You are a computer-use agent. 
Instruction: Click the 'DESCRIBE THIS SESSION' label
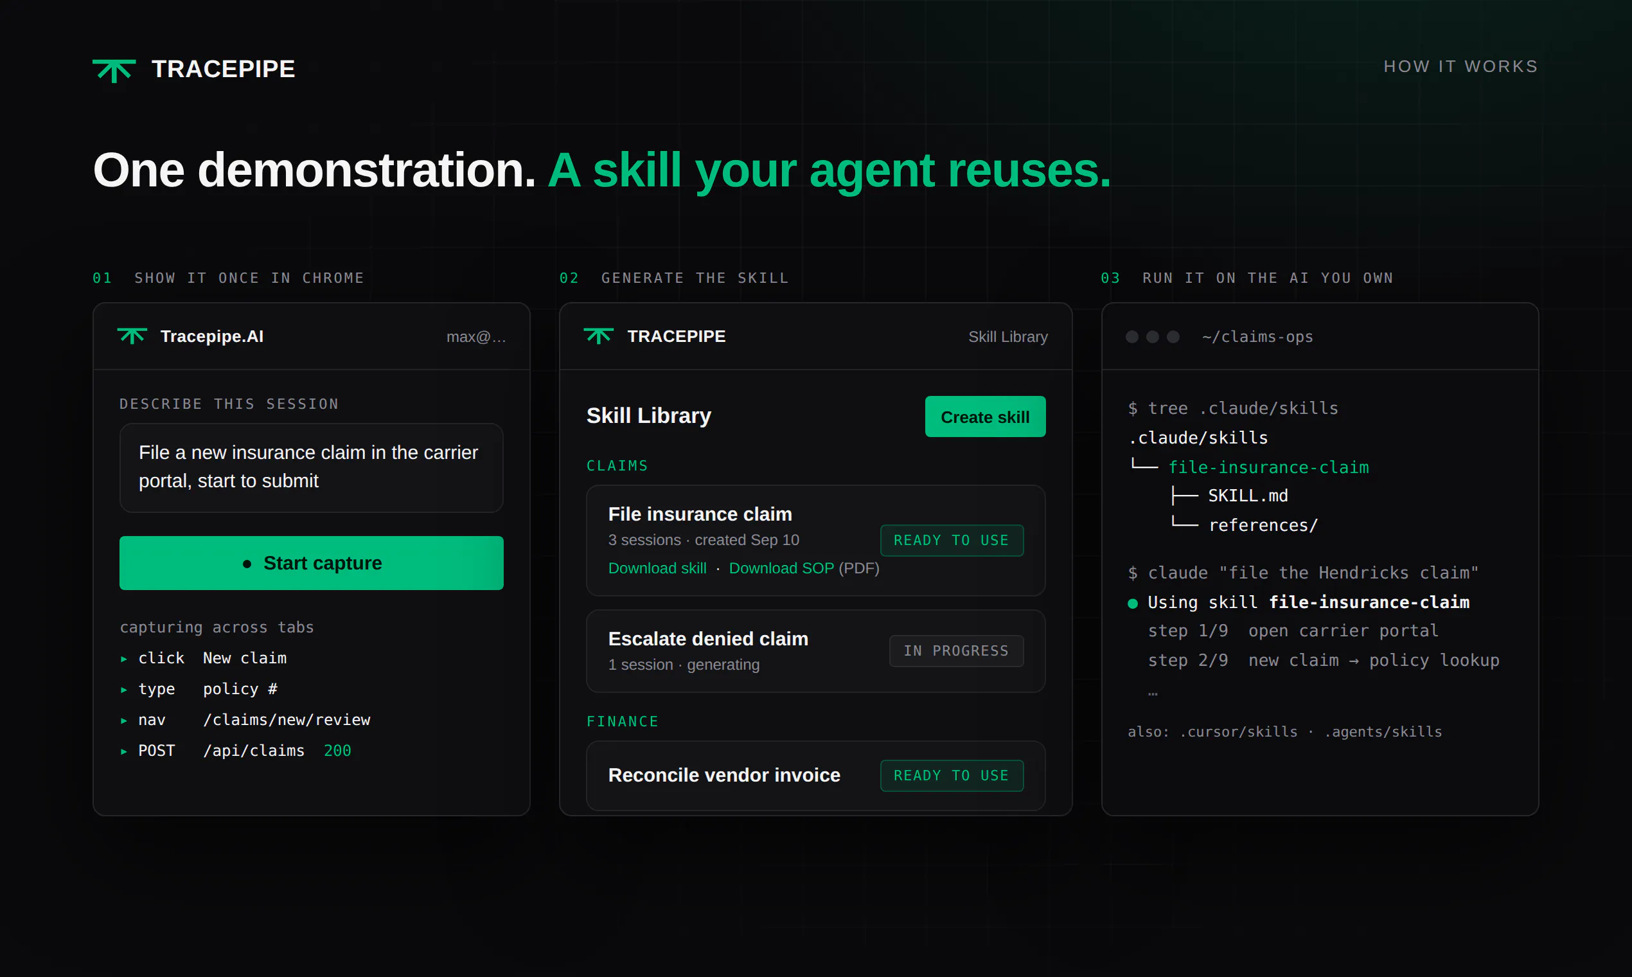click(x=229, y=404)
